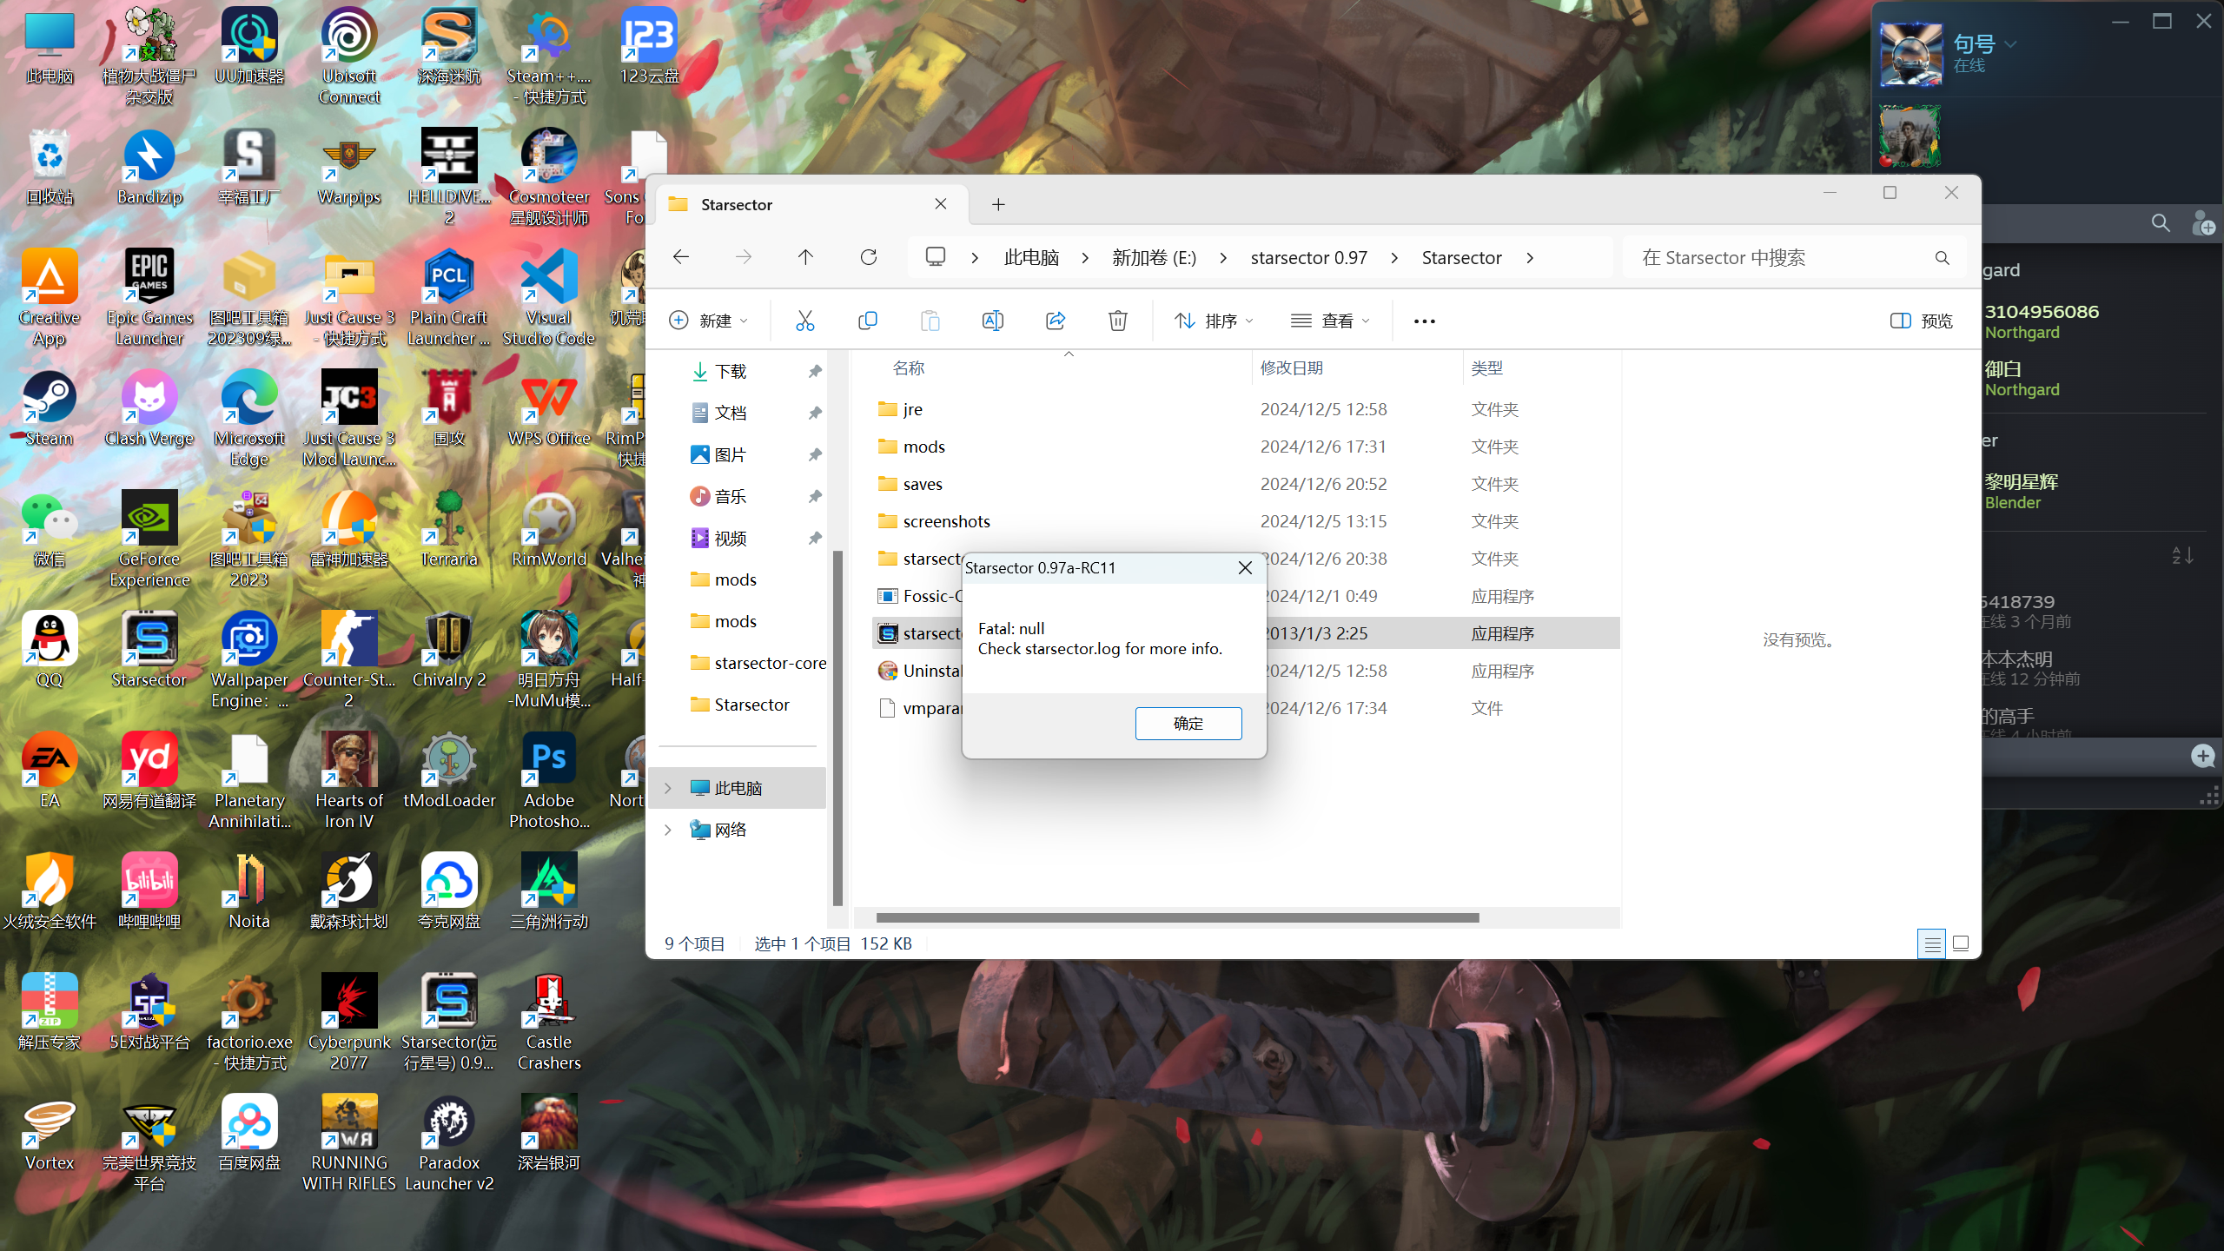Image resolution: width=2224 pixels, height=1251 pixels.
Task: Toggle the 预览 preview pane button
Action: pos(1921,321)
